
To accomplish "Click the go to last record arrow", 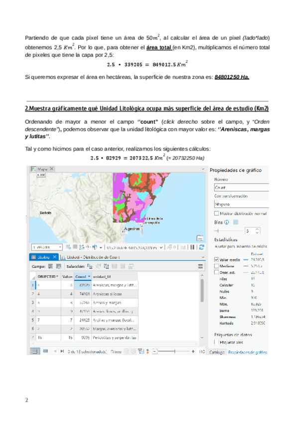I will (x=61, y=352).
